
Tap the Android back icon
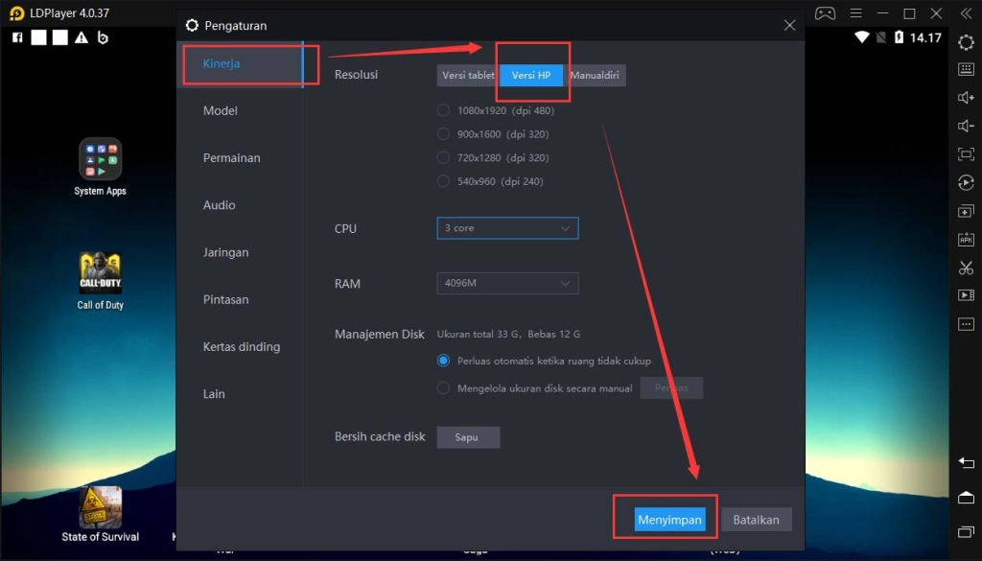966,462
